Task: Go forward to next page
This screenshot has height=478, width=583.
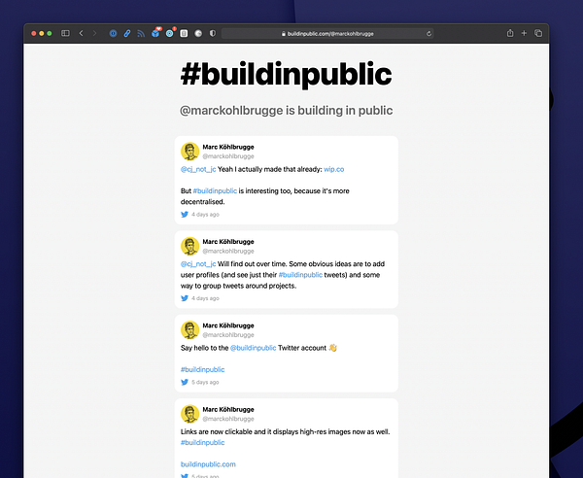Action: coord(94,33)
